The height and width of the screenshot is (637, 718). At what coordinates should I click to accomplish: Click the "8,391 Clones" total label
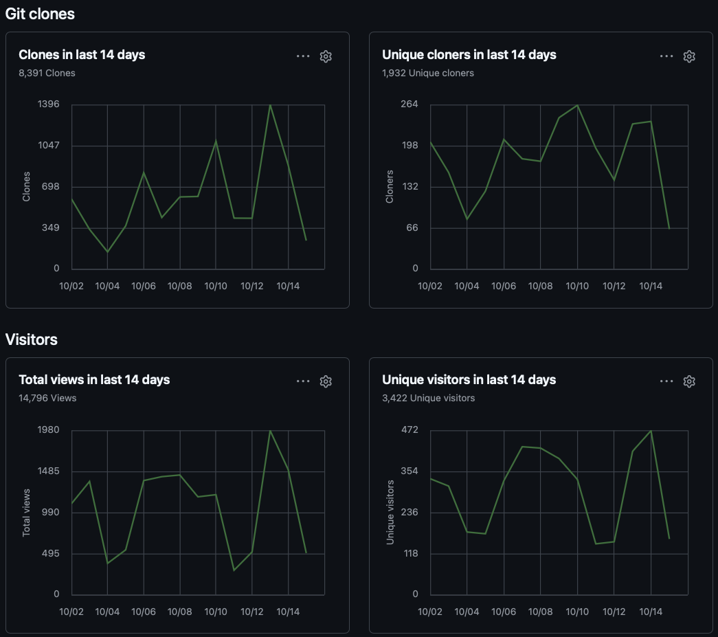click(47, 73)
